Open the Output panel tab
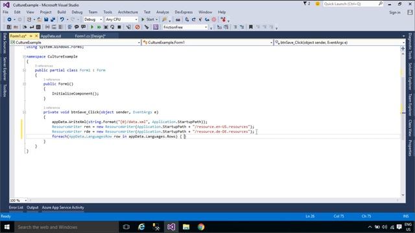This screenshot has height=233, width=415. pos(32,207)
